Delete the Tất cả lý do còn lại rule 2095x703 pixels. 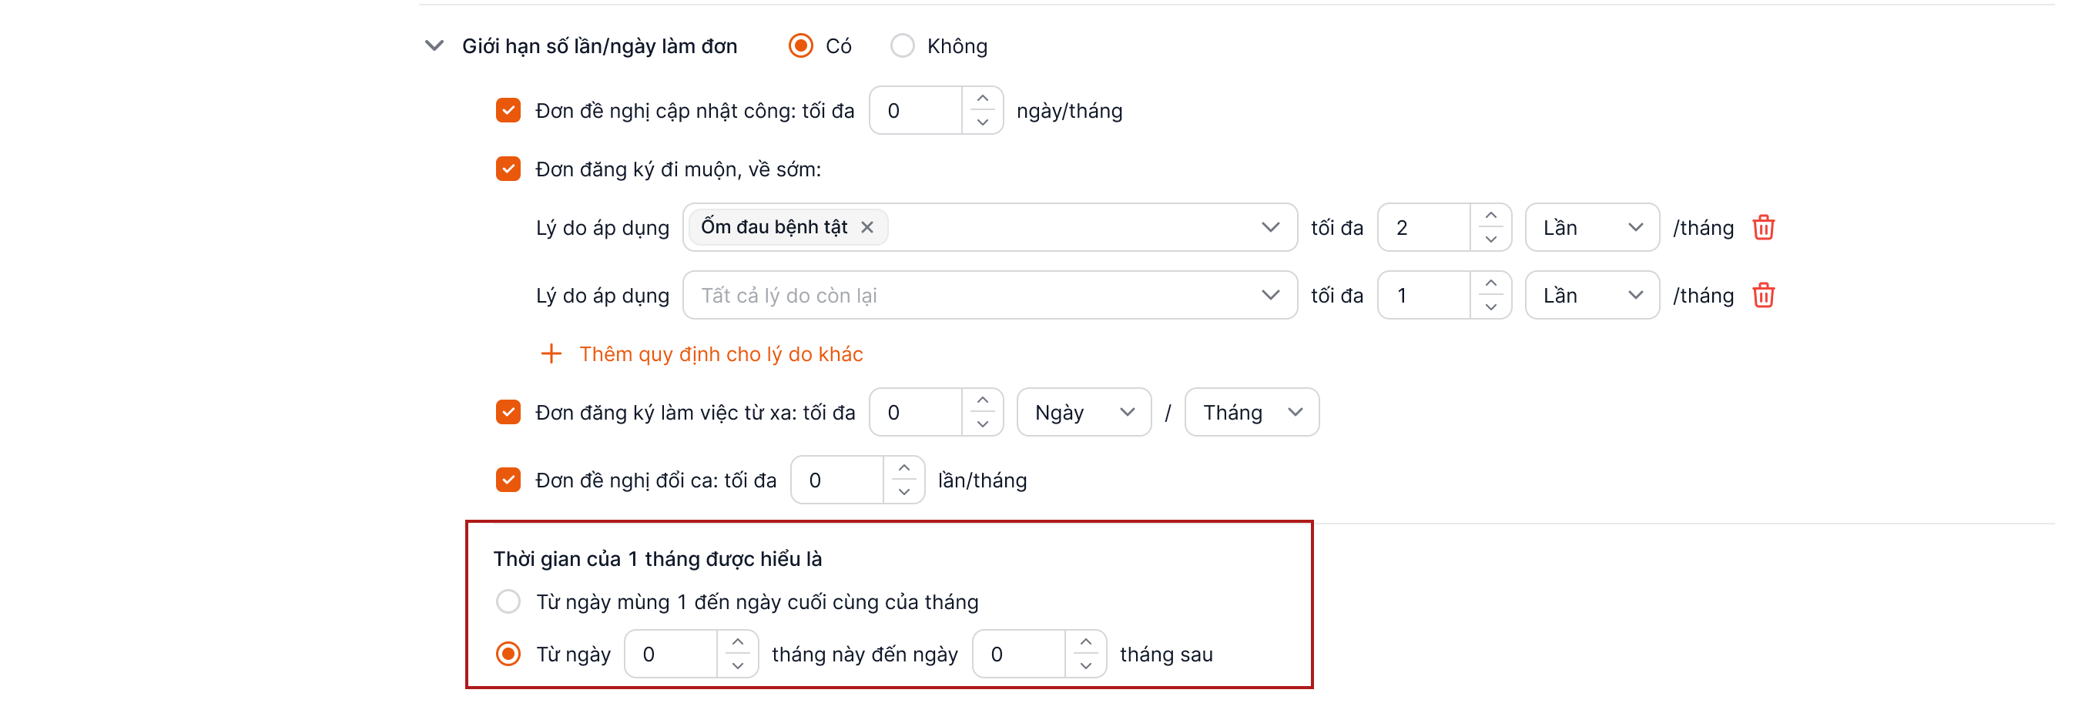pos(1762,295)
